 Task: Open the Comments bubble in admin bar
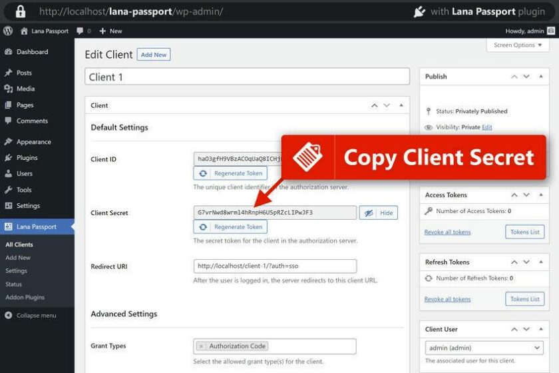click(x=84, y=31)
